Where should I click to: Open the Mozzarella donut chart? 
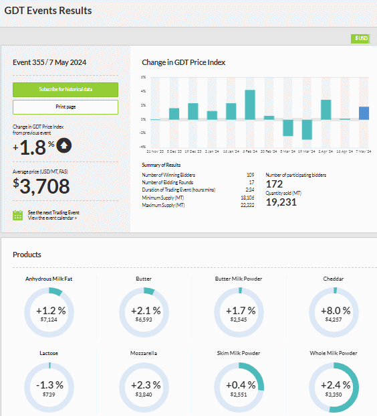(144, 387)
